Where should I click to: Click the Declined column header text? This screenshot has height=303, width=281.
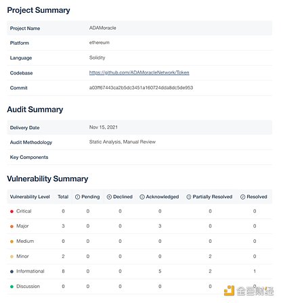[x=123, y=197]
